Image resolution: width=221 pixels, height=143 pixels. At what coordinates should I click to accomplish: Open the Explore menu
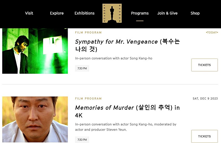(x=57, y=13)
